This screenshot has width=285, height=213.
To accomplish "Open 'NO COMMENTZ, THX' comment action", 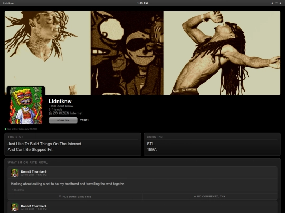I will 210,196.
